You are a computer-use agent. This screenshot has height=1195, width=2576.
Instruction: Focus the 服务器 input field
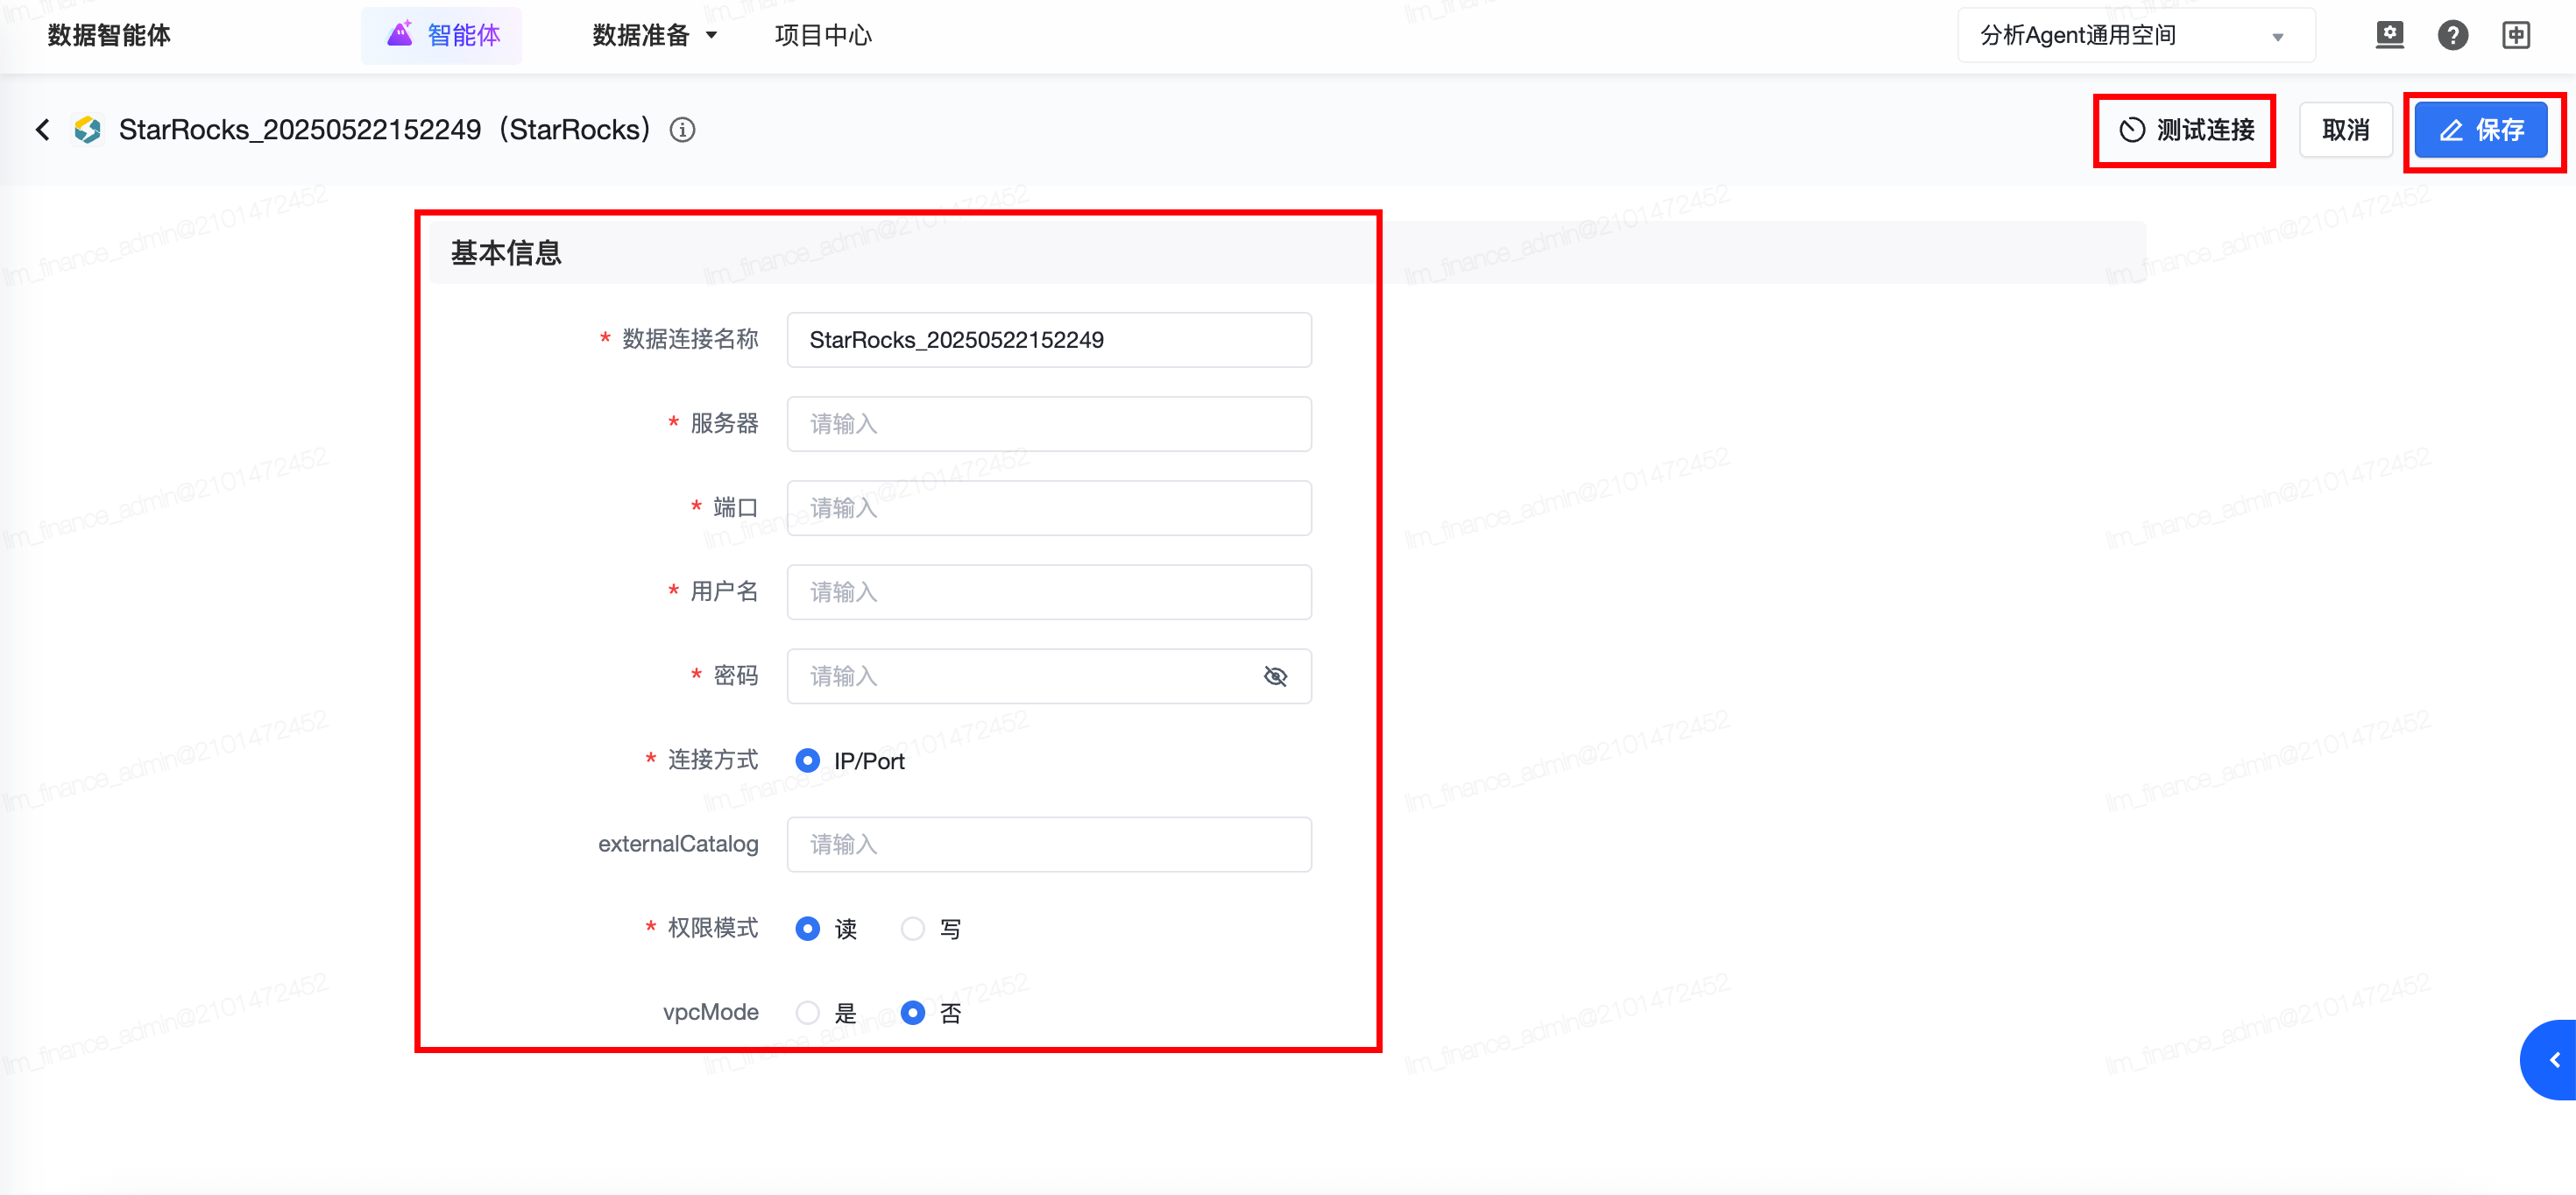pos(1048,424)
